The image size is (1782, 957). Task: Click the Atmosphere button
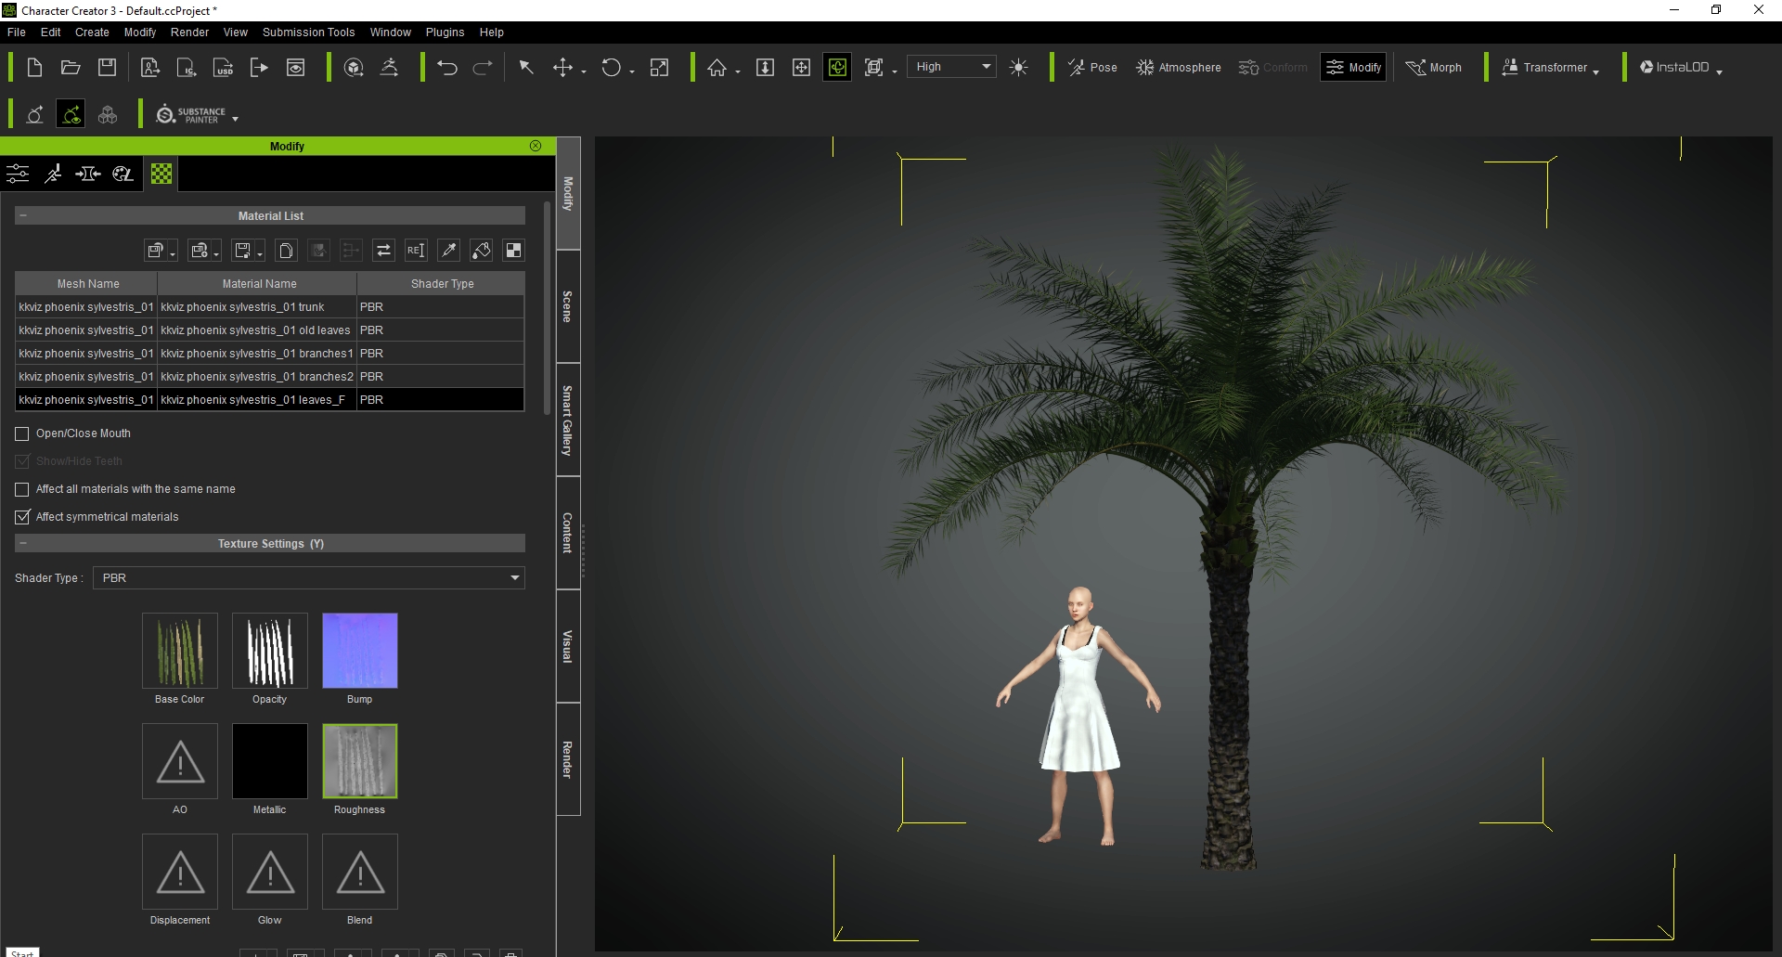[1179, 67]
